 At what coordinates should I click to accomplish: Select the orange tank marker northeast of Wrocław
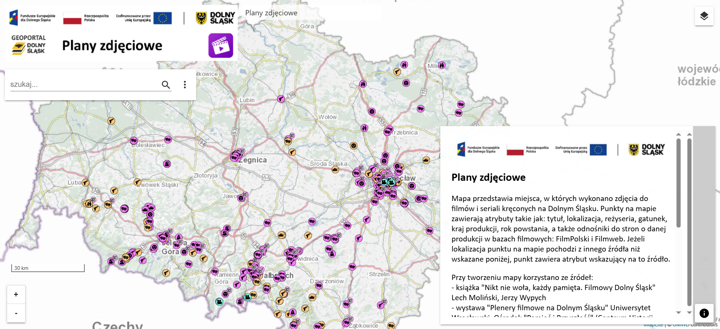(x=426, y=160)
